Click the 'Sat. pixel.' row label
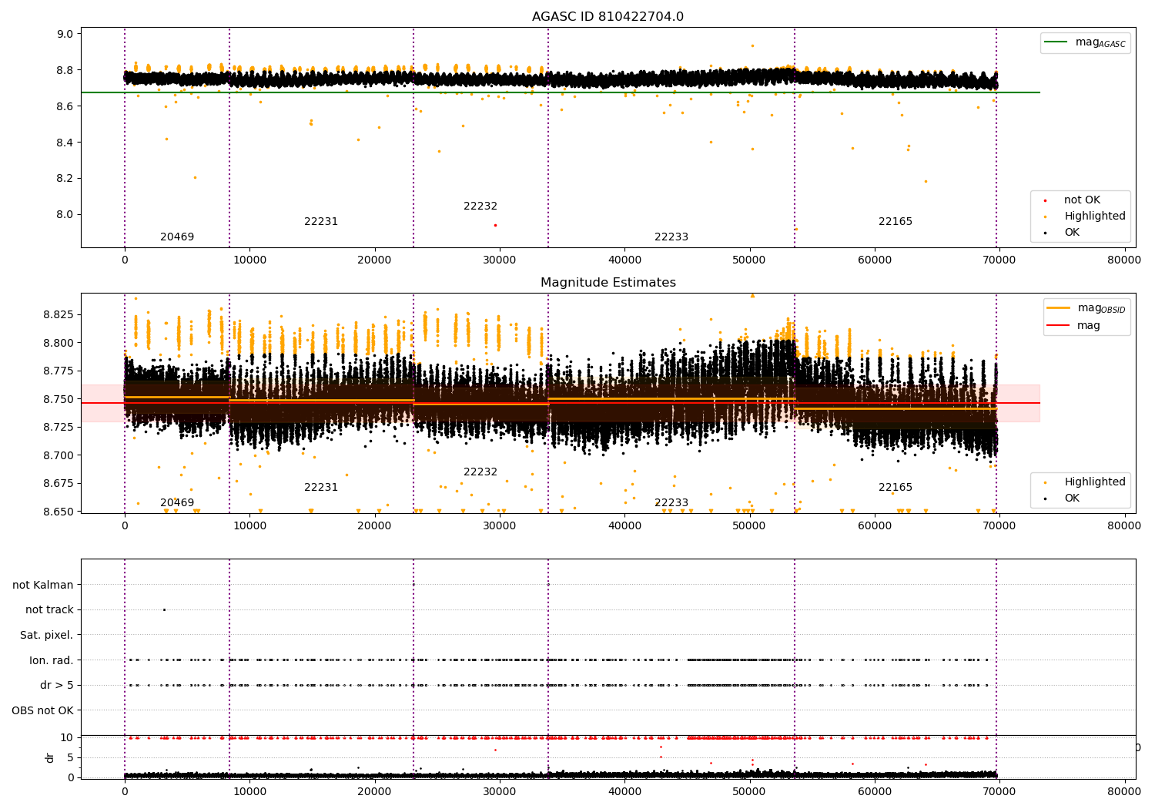The width and height of the screenshot is (1155, 809). click(47, 636)
